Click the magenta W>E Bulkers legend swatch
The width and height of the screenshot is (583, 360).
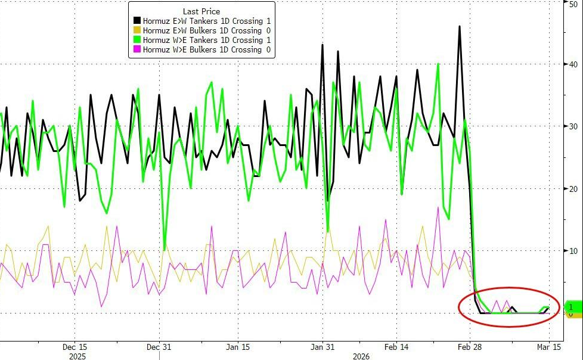(x=137, y=49)
